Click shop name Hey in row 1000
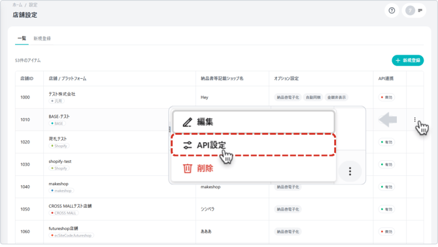The image size is (438, 247). click(x=204, y=97)
